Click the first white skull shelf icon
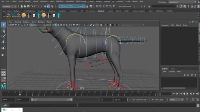The image size is (200, 112). click(x=34, y=15)
